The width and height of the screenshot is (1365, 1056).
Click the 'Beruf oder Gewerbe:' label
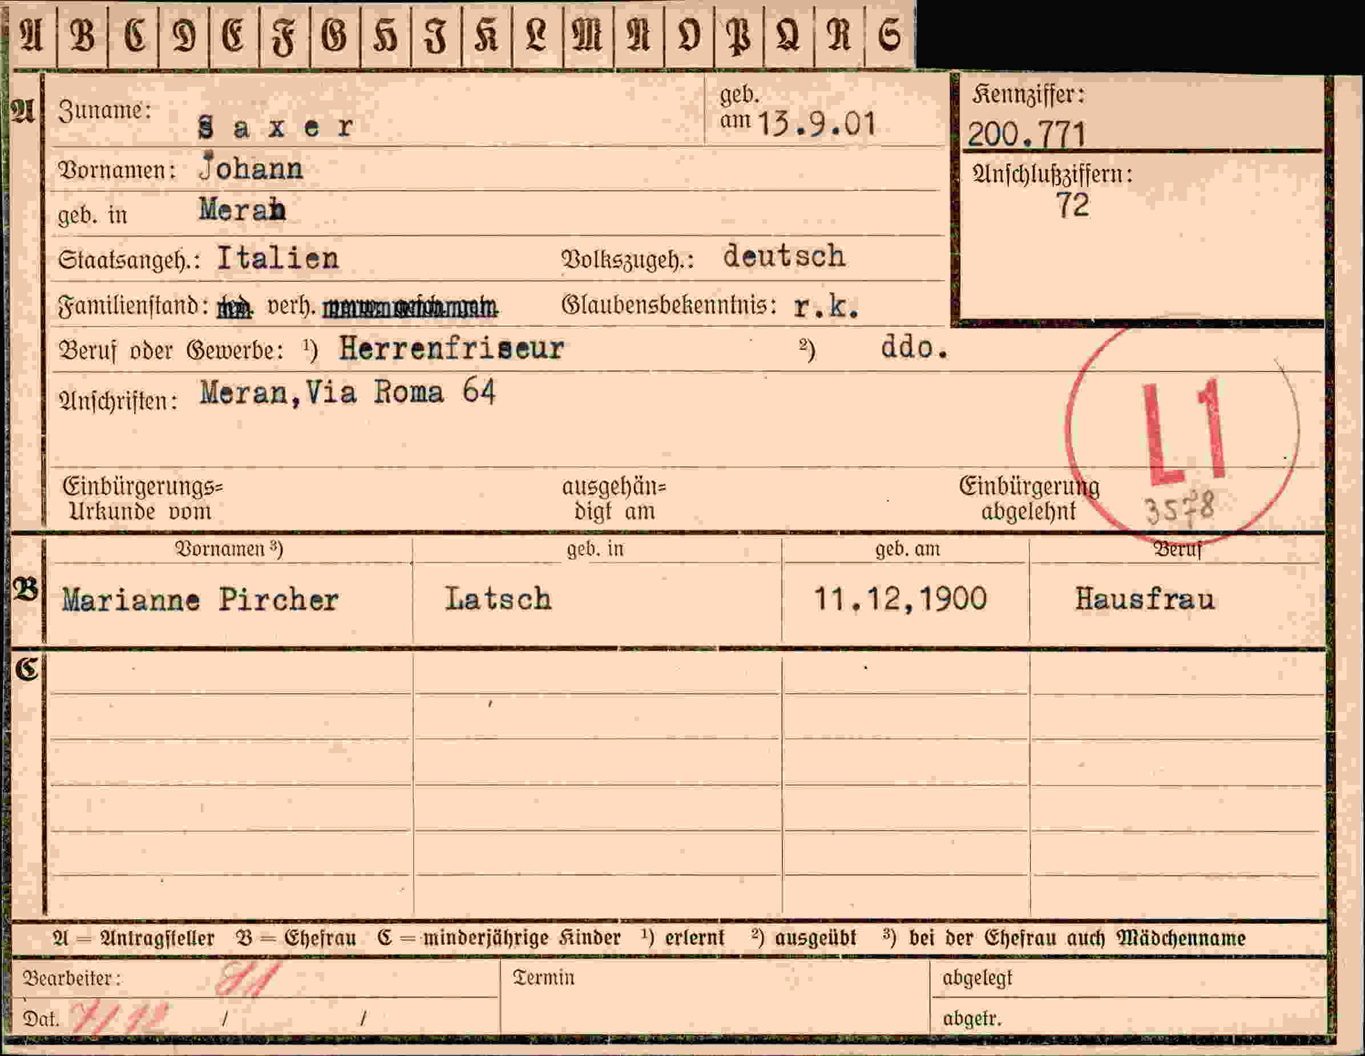(x=171, y=350)
